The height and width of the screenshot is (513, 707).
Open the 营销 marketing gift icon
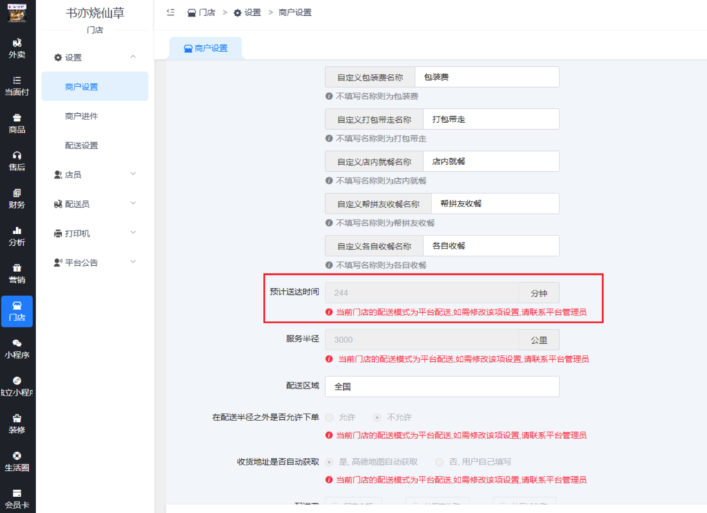(x=17, y=273)
